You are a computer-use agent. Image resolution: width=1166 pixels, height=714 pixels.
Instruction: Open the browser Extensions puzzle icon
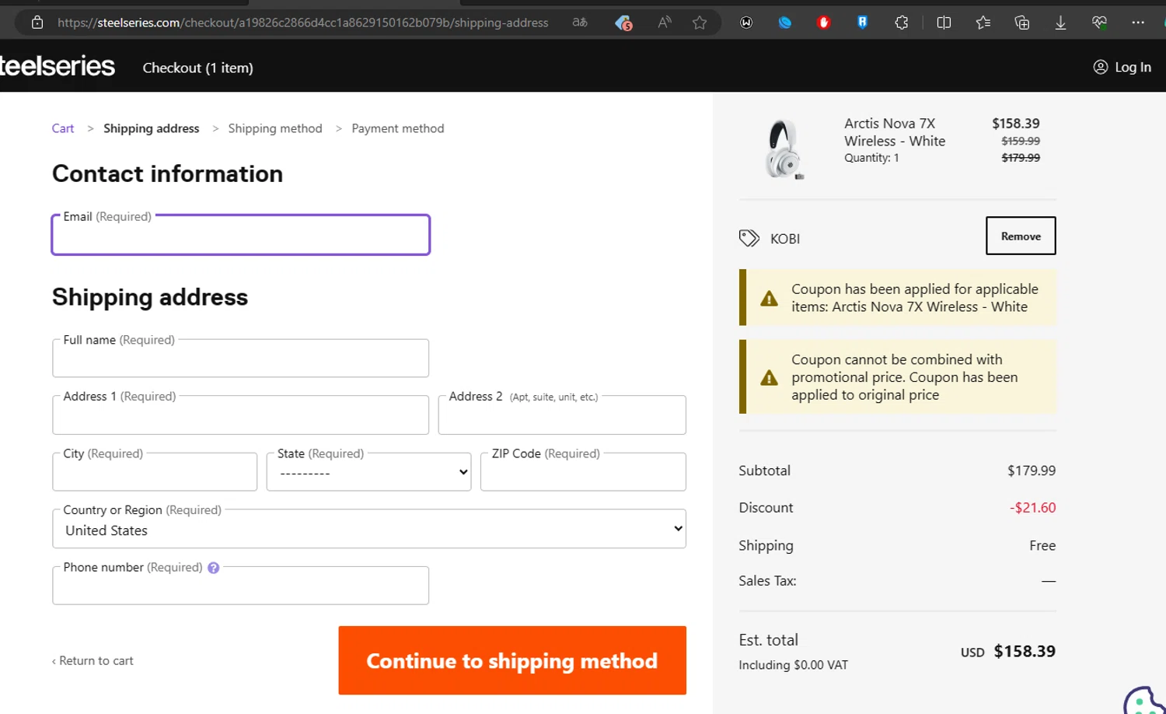[x=902, y=23]
